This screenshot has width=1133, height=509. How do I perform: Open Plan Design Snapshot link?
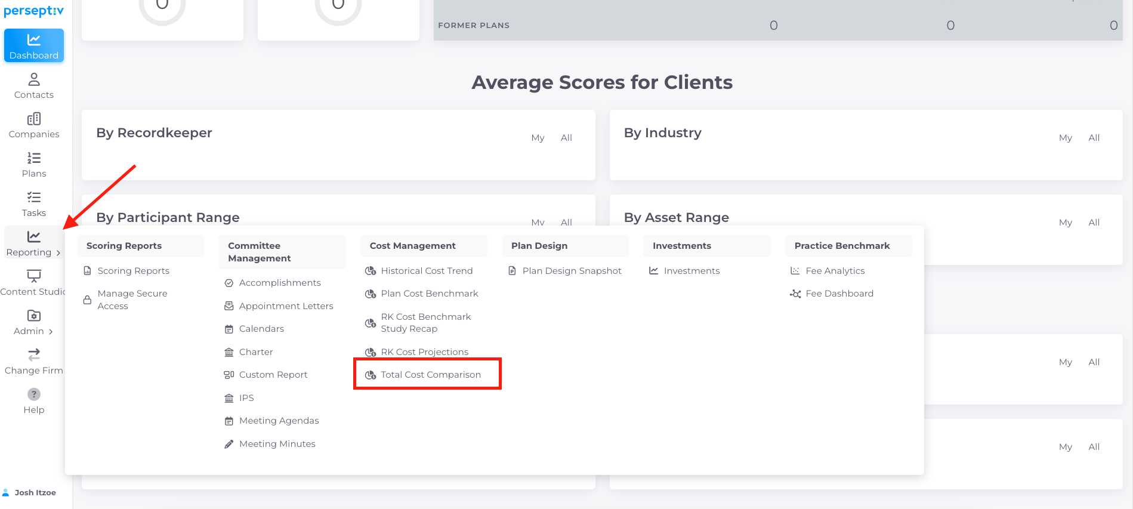pos(572,271)
